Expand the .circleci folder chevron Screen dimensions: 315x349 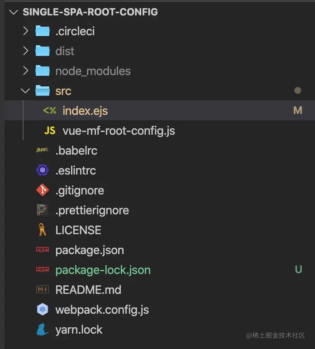(x=26, y=31)
